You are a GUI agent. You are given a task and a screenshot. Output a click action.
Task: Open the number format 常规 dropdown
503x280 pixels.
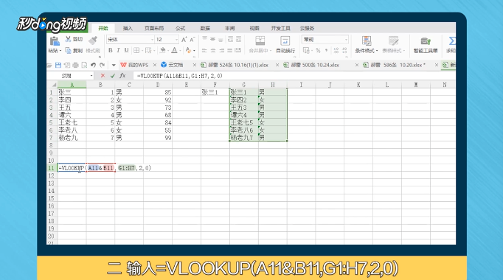[346, 39]
